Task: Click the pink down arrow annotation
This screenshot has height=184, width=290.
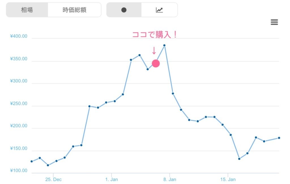Action: click(154, 50)
